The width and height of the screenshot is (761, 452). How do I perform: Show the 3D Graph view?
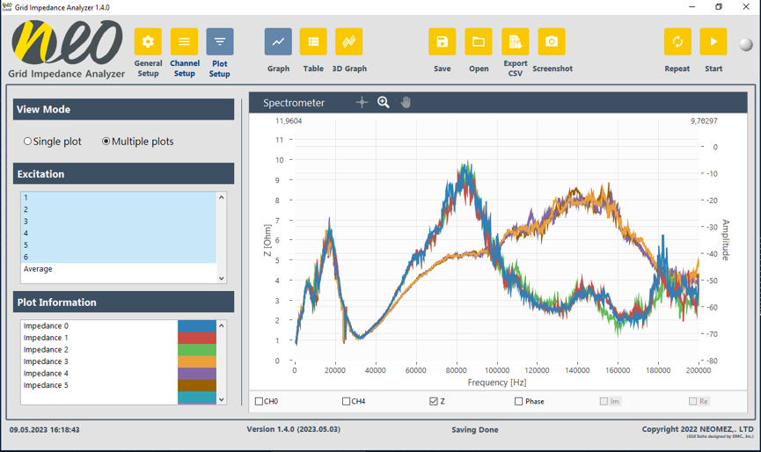(349, 42)
